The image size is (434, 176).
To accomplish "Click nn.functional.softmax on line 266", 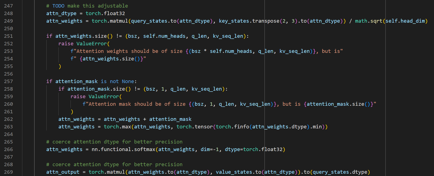I will pyautogui.click(x=124, y=149).
